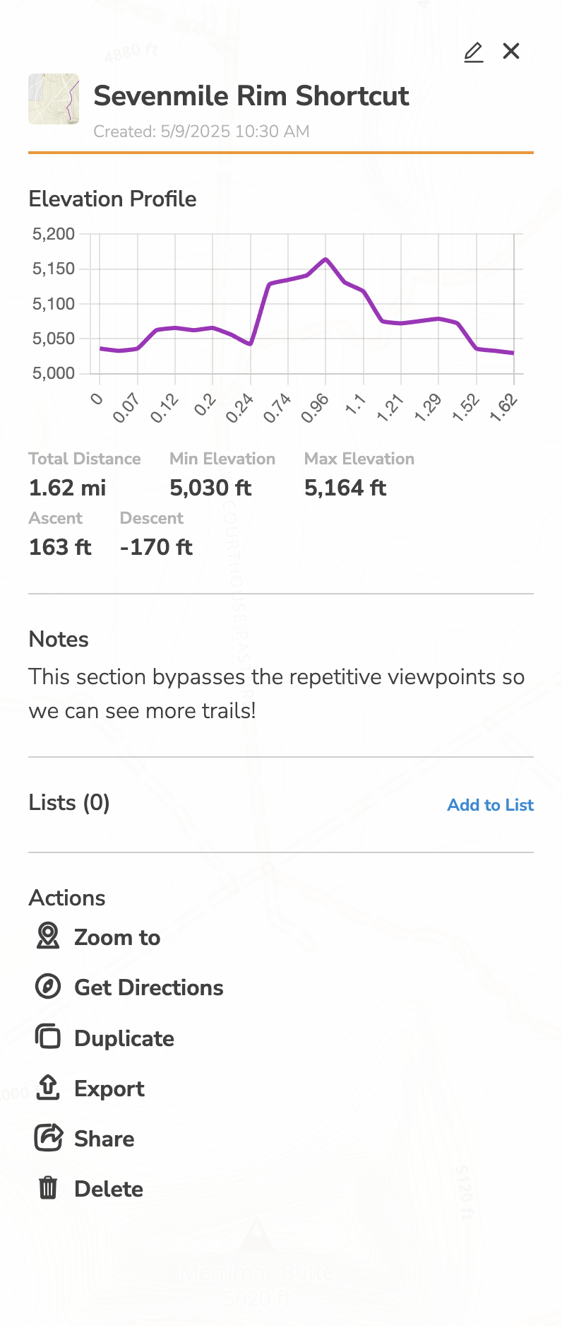Select the Zoom to action

coord(117,937)
